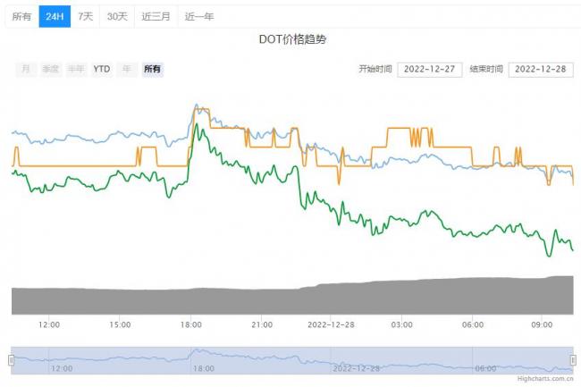This screenshot has height=387, width=581.
Task: Click the 2022-12-28 x-axis label
Action: [x=331, y=324]
